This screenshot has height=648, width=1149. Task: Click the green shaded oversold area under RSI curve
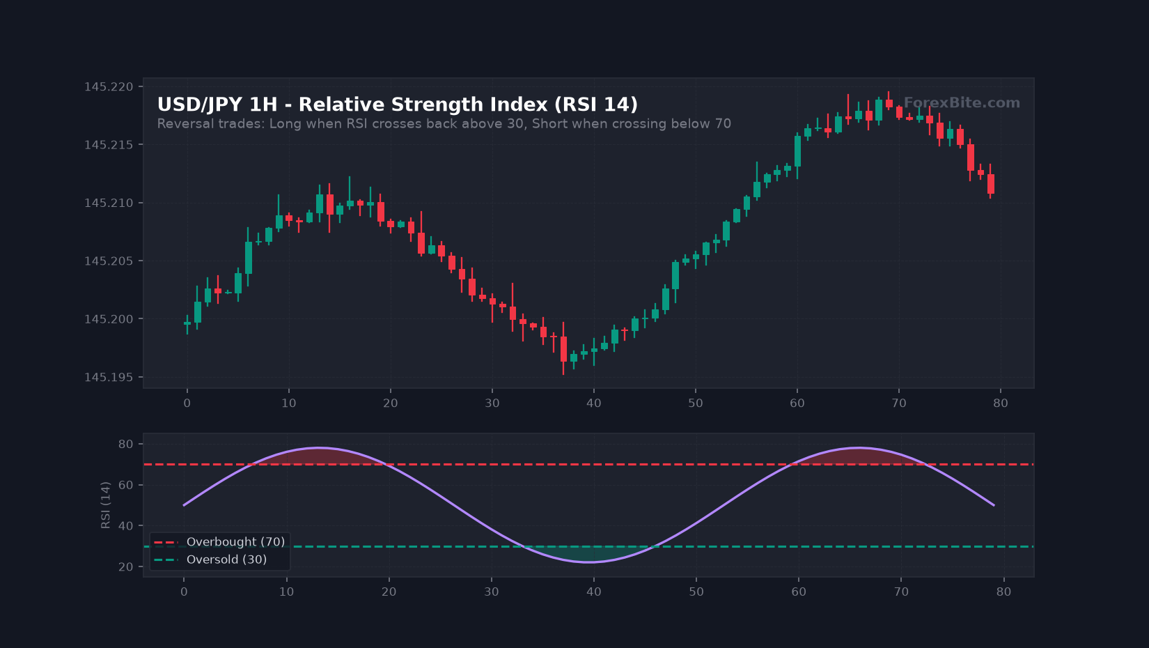pyautogui.click(x=590, y=555)
